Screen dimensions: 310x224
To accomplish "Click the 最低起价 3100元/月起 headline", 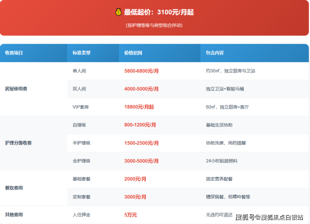I will tap(158, 12).
